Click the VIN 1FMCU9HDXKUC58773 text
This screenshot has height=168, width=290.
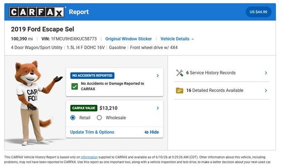click(69, 39)
